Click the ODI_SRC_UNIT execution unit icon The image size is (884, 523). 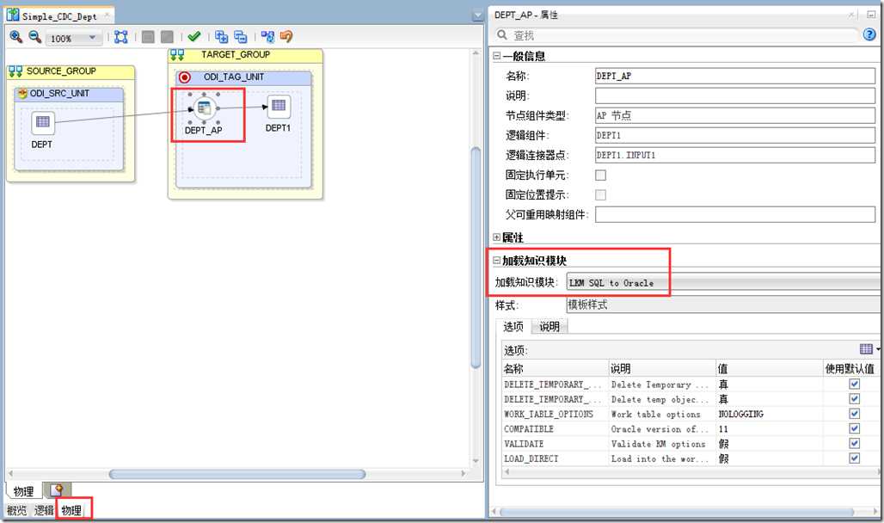22,94
